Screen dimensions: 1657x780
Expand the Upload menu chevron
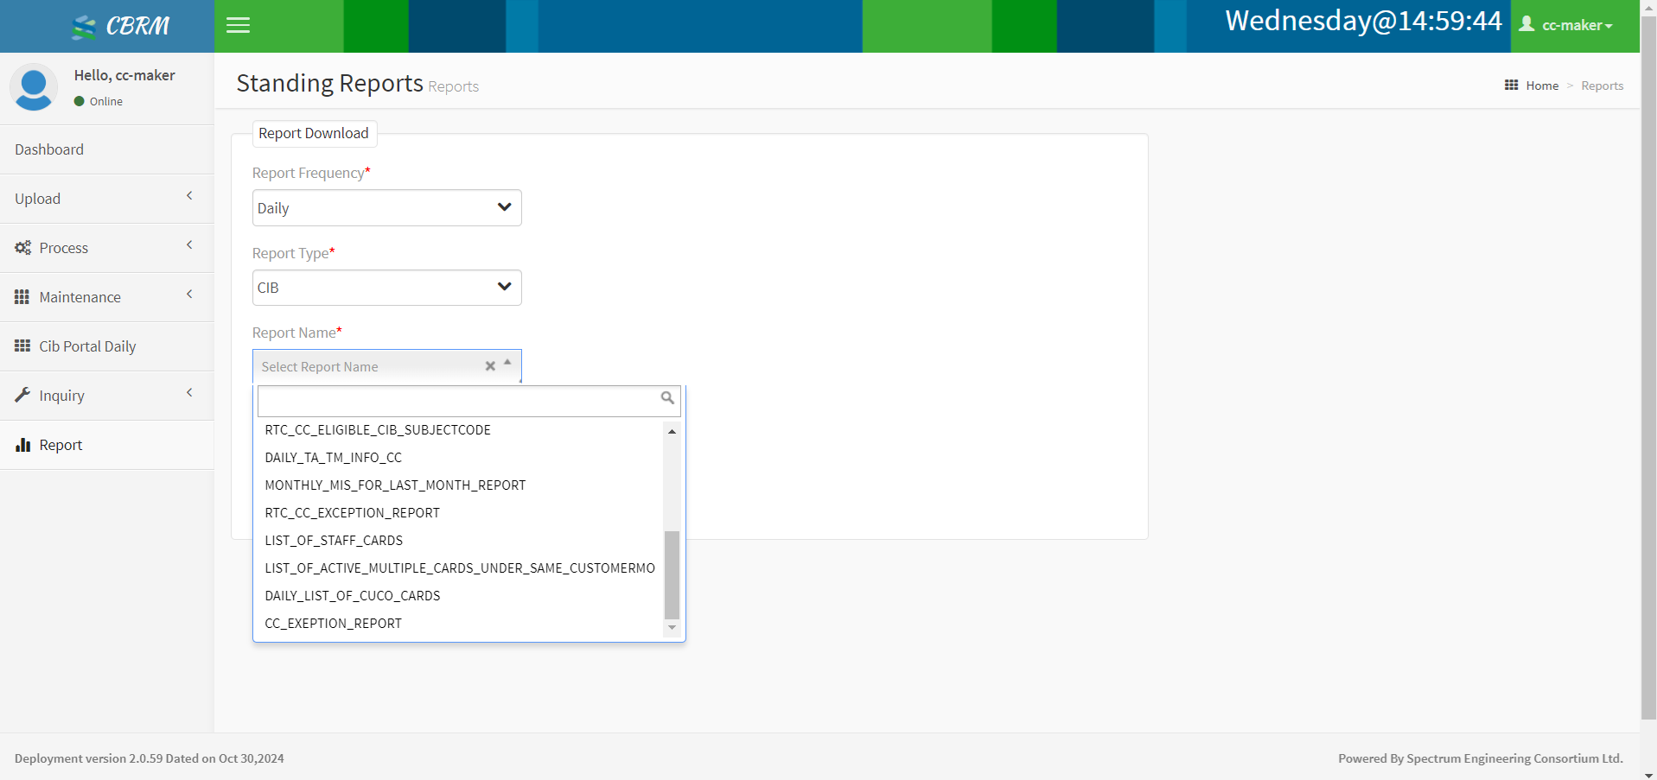point(189,196)
